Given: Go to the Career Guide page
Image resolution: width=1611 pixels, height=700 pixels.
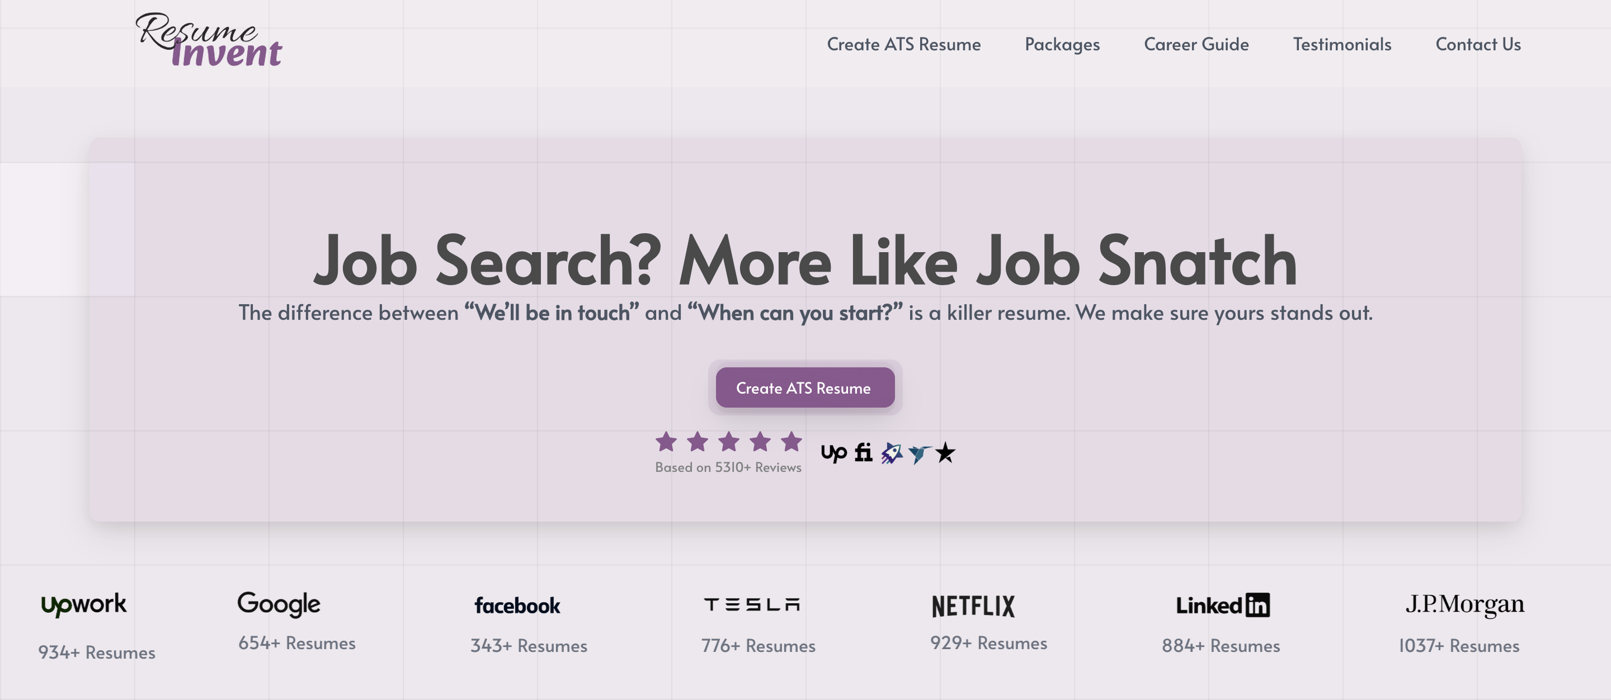Looking at the screenshot, I should click(1196, 44).
